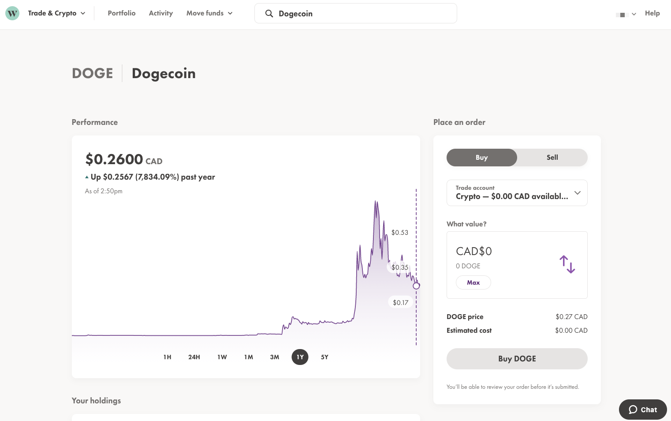Open Trade & Crypto dropdown menu
Viewport: 671px width, 421px height.
pos(56,13)
